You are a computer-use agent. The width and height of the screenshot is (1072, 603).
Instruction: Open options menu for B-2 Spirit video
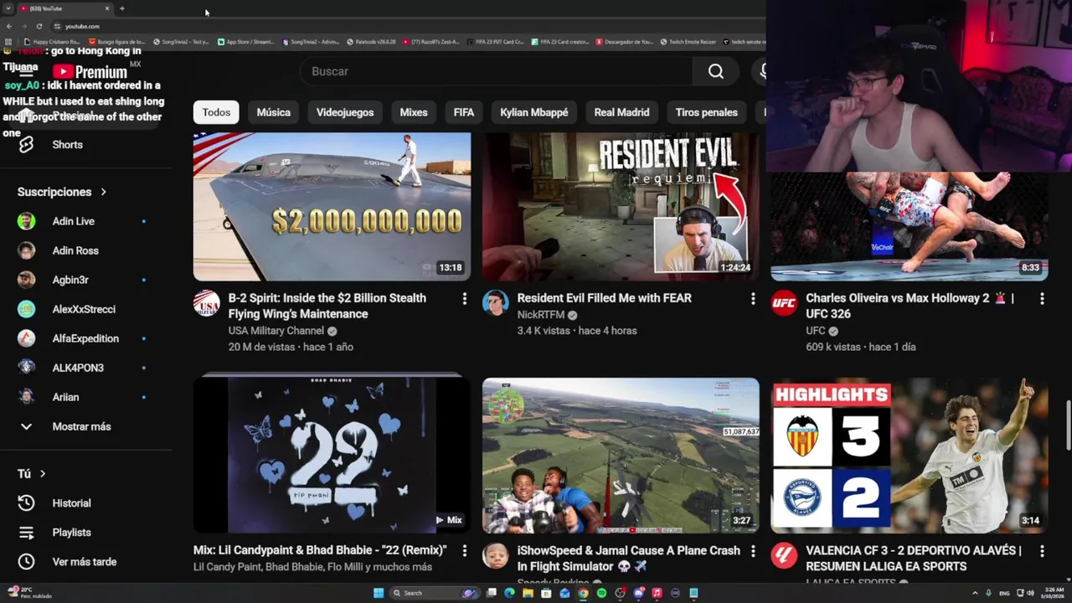pyautogui.click(x=464, y=298)
